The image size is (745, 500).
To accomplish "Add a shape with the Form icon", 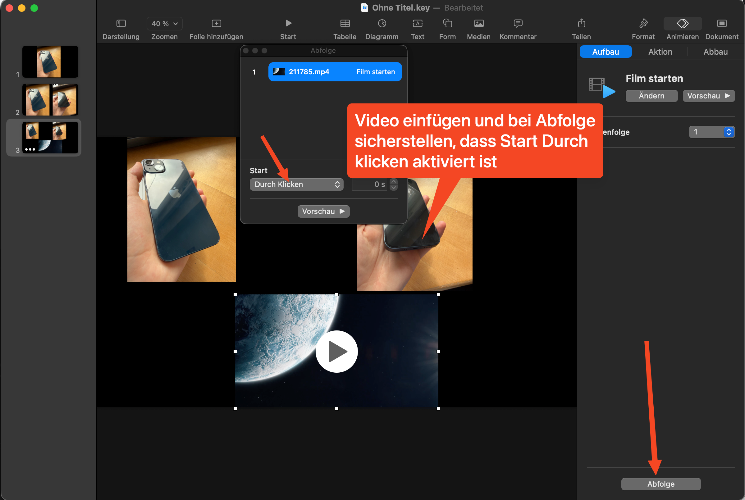I will [x=447, y=24].
